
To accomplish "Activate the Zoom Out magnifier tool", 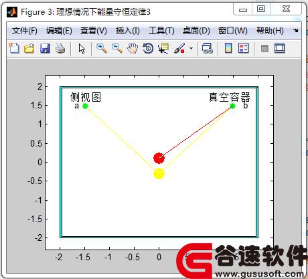I will 117,48.
